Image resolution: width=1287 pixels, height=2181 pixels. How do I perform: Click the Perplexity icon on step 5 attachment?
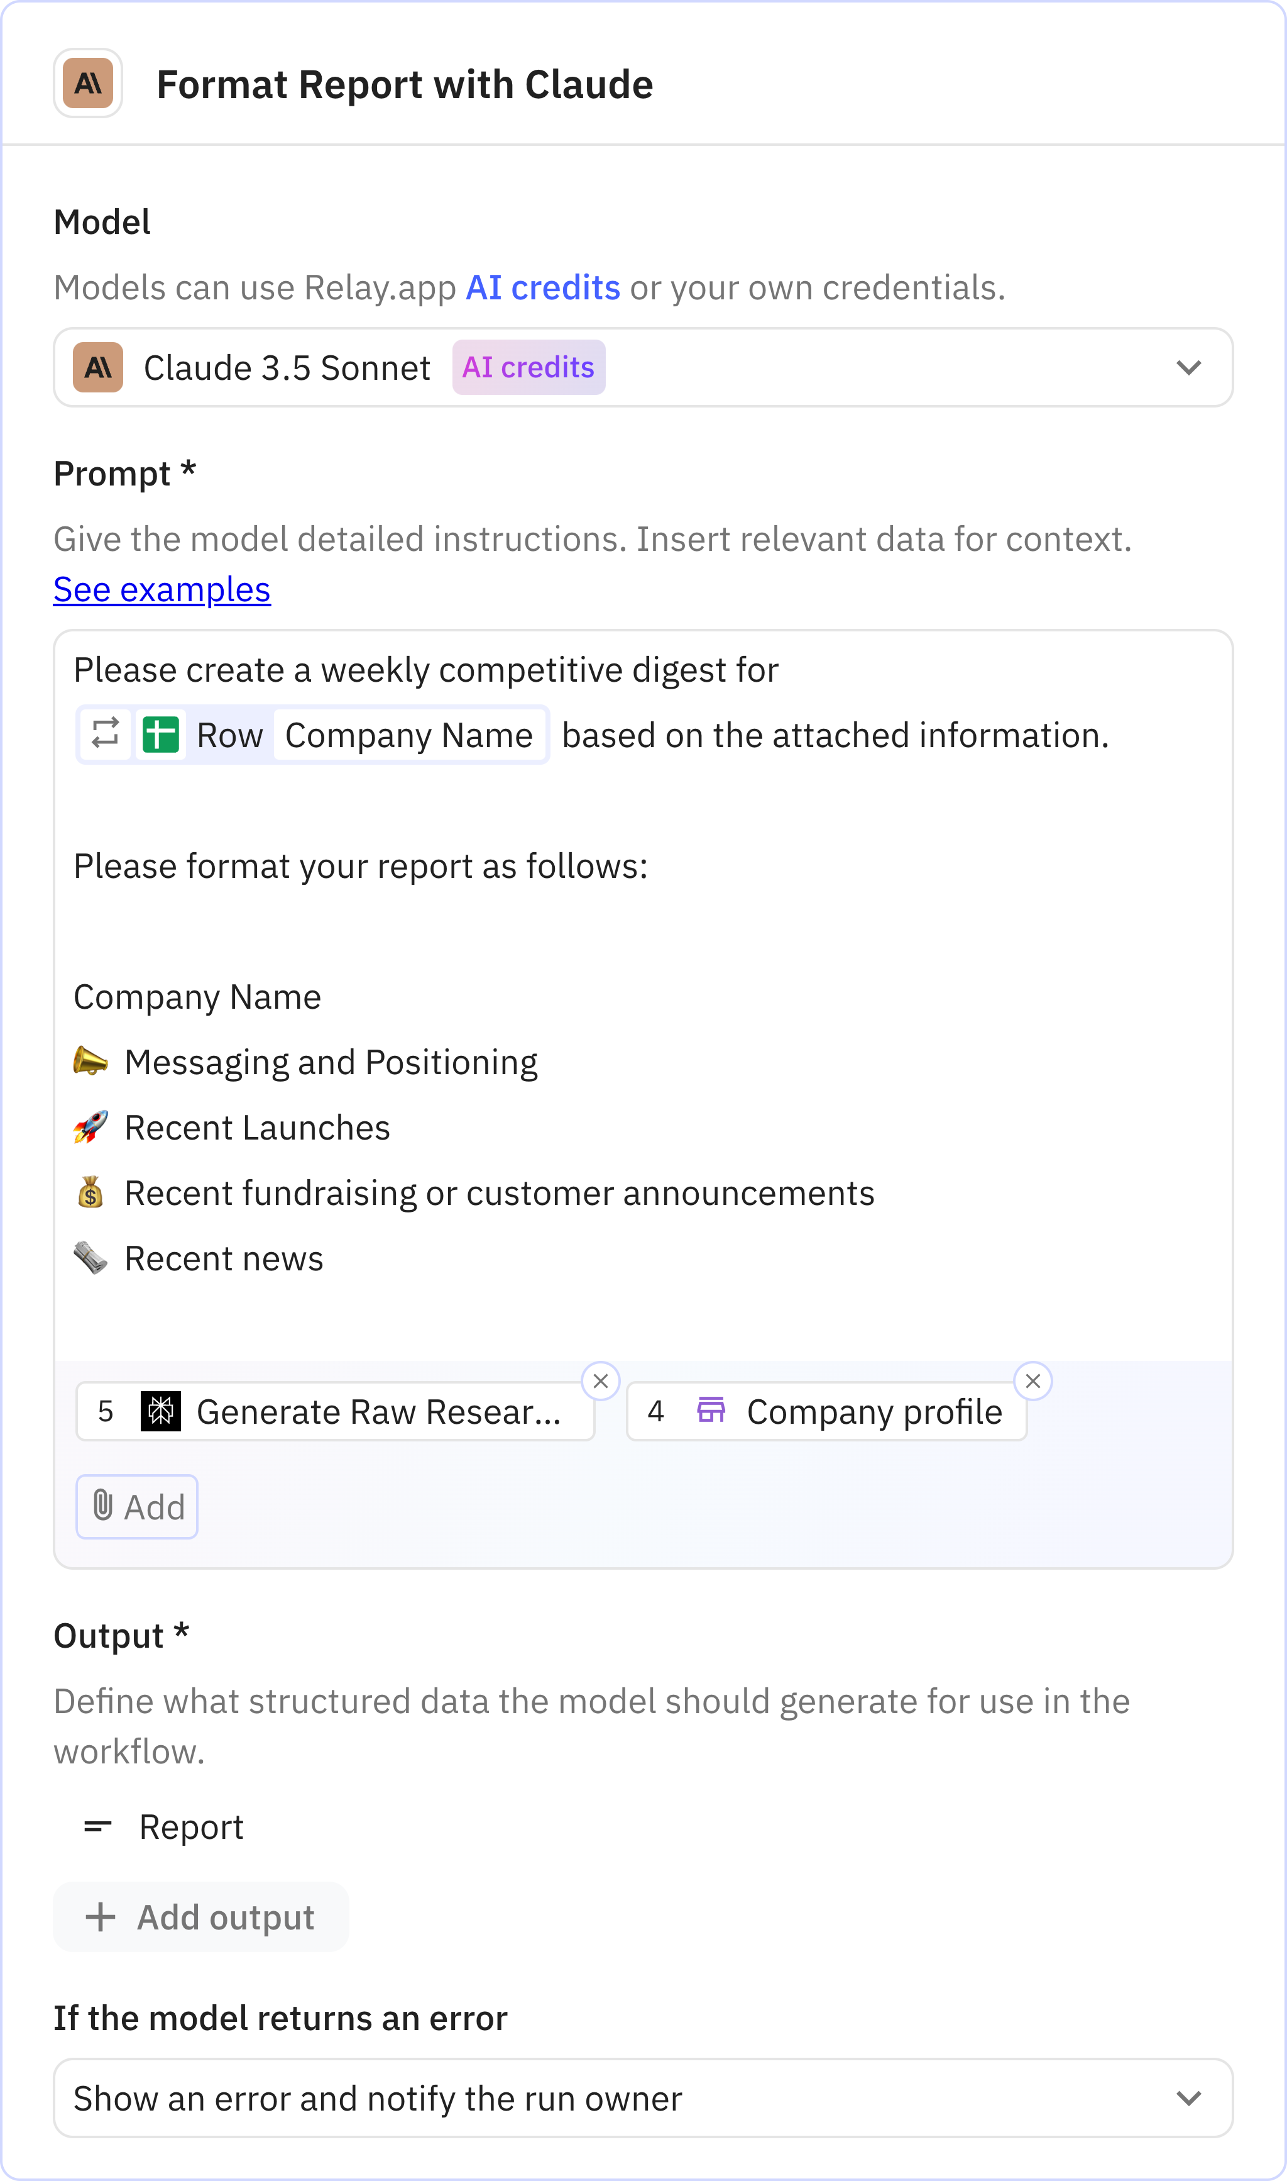[160, 1411]
